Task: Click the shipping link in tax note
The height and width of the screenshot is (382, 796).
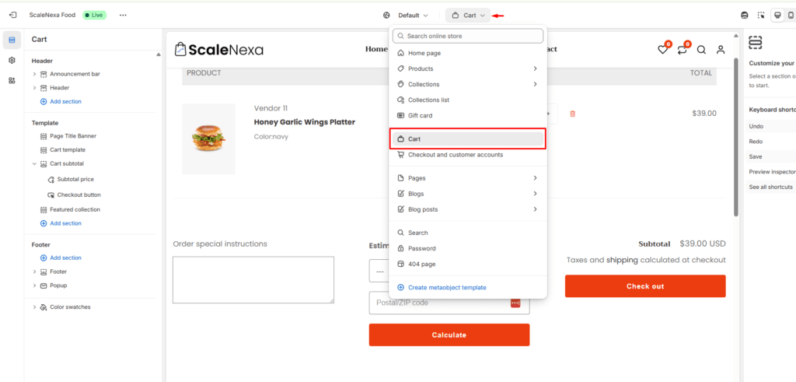Action: (622, 260)
